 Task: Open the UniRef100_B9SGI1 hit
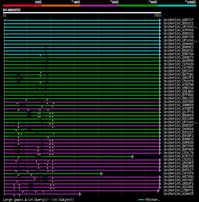pos(178,23)
